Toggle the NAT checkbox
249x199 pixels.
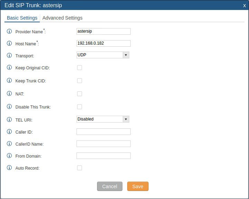79,94
